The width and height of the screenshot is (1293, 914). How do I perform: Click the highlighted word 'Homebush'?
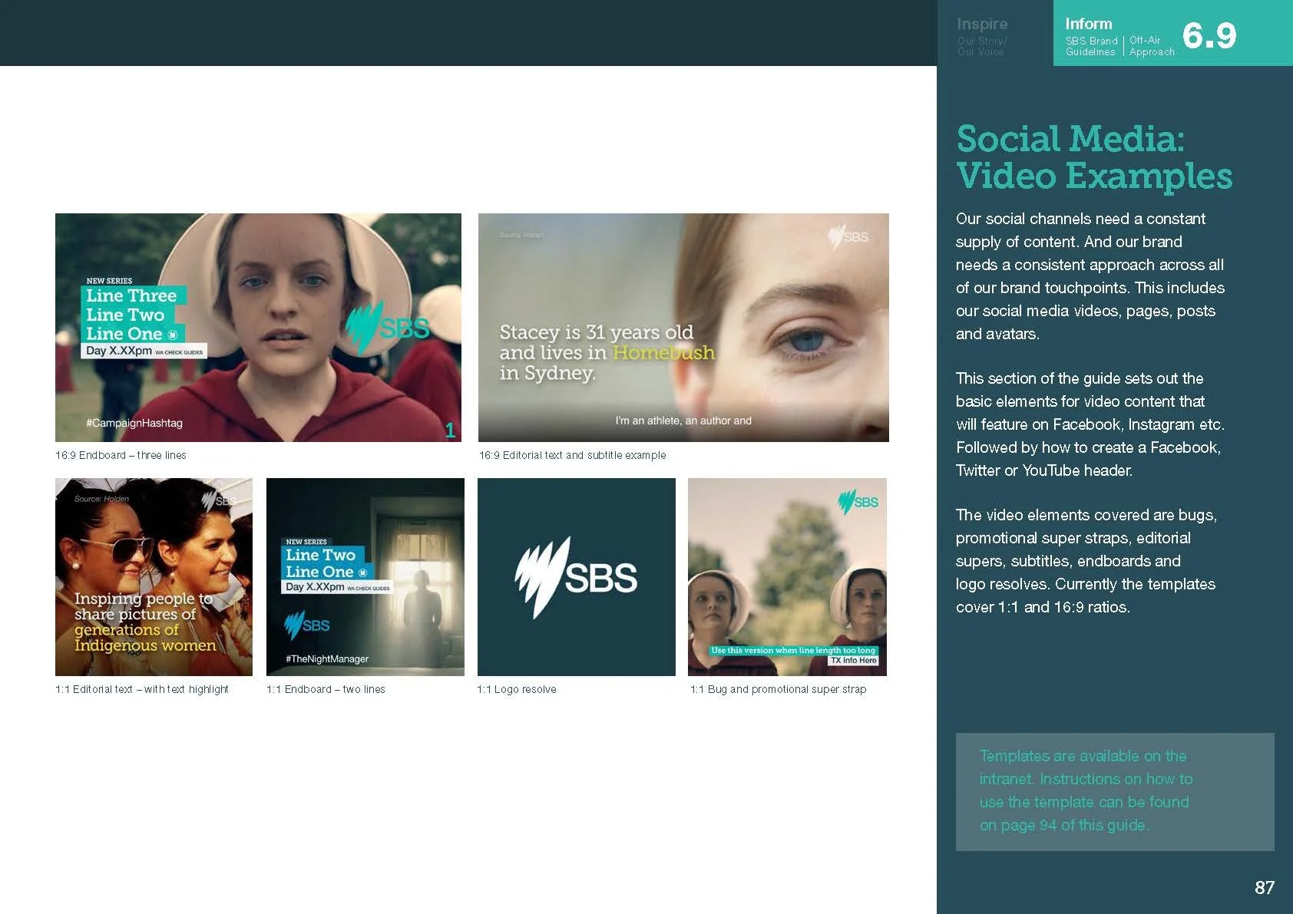[x=664, y=352]
